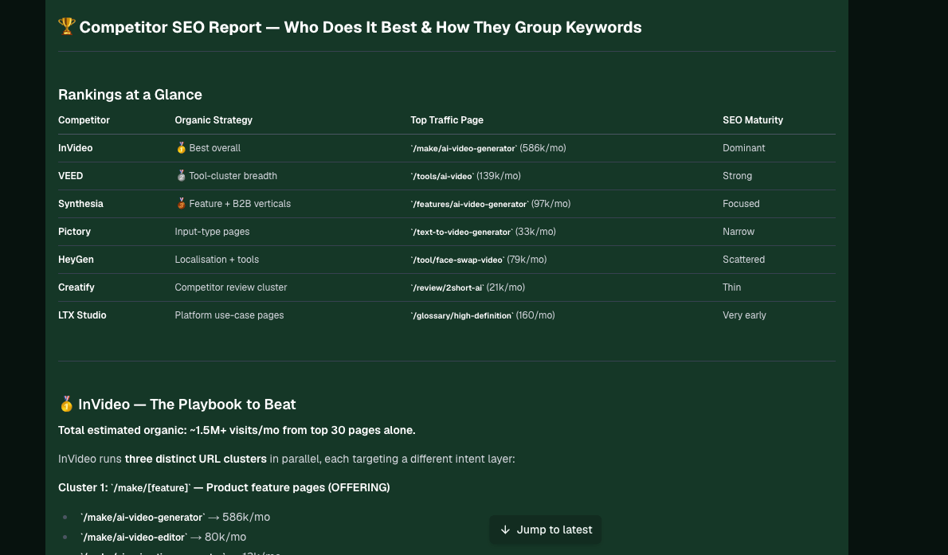Click '/make/ai-video-editor → 80k/mo' bullet

pyautogui.click(x=163, y=537)
